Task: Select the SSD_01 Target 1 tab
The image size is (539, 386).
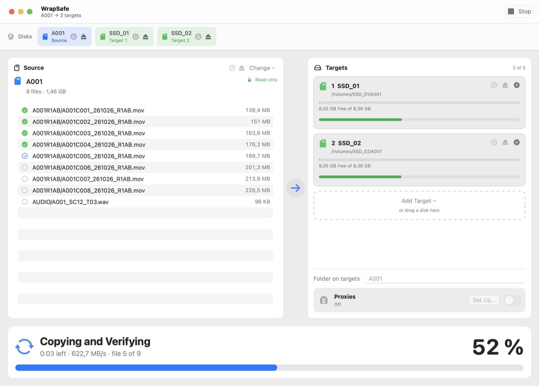Action: 124,36
